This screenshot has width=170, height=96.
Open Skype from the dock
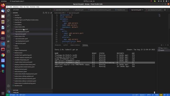(x=3, y=66)
